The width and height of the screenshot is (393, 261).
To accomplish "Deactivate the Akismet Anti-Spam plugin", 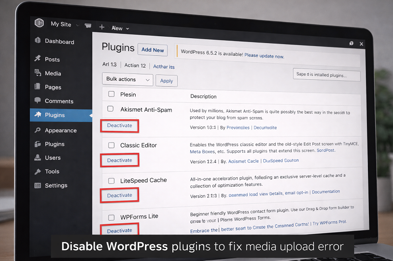I will pyautogui.click(x=119, y=125).
